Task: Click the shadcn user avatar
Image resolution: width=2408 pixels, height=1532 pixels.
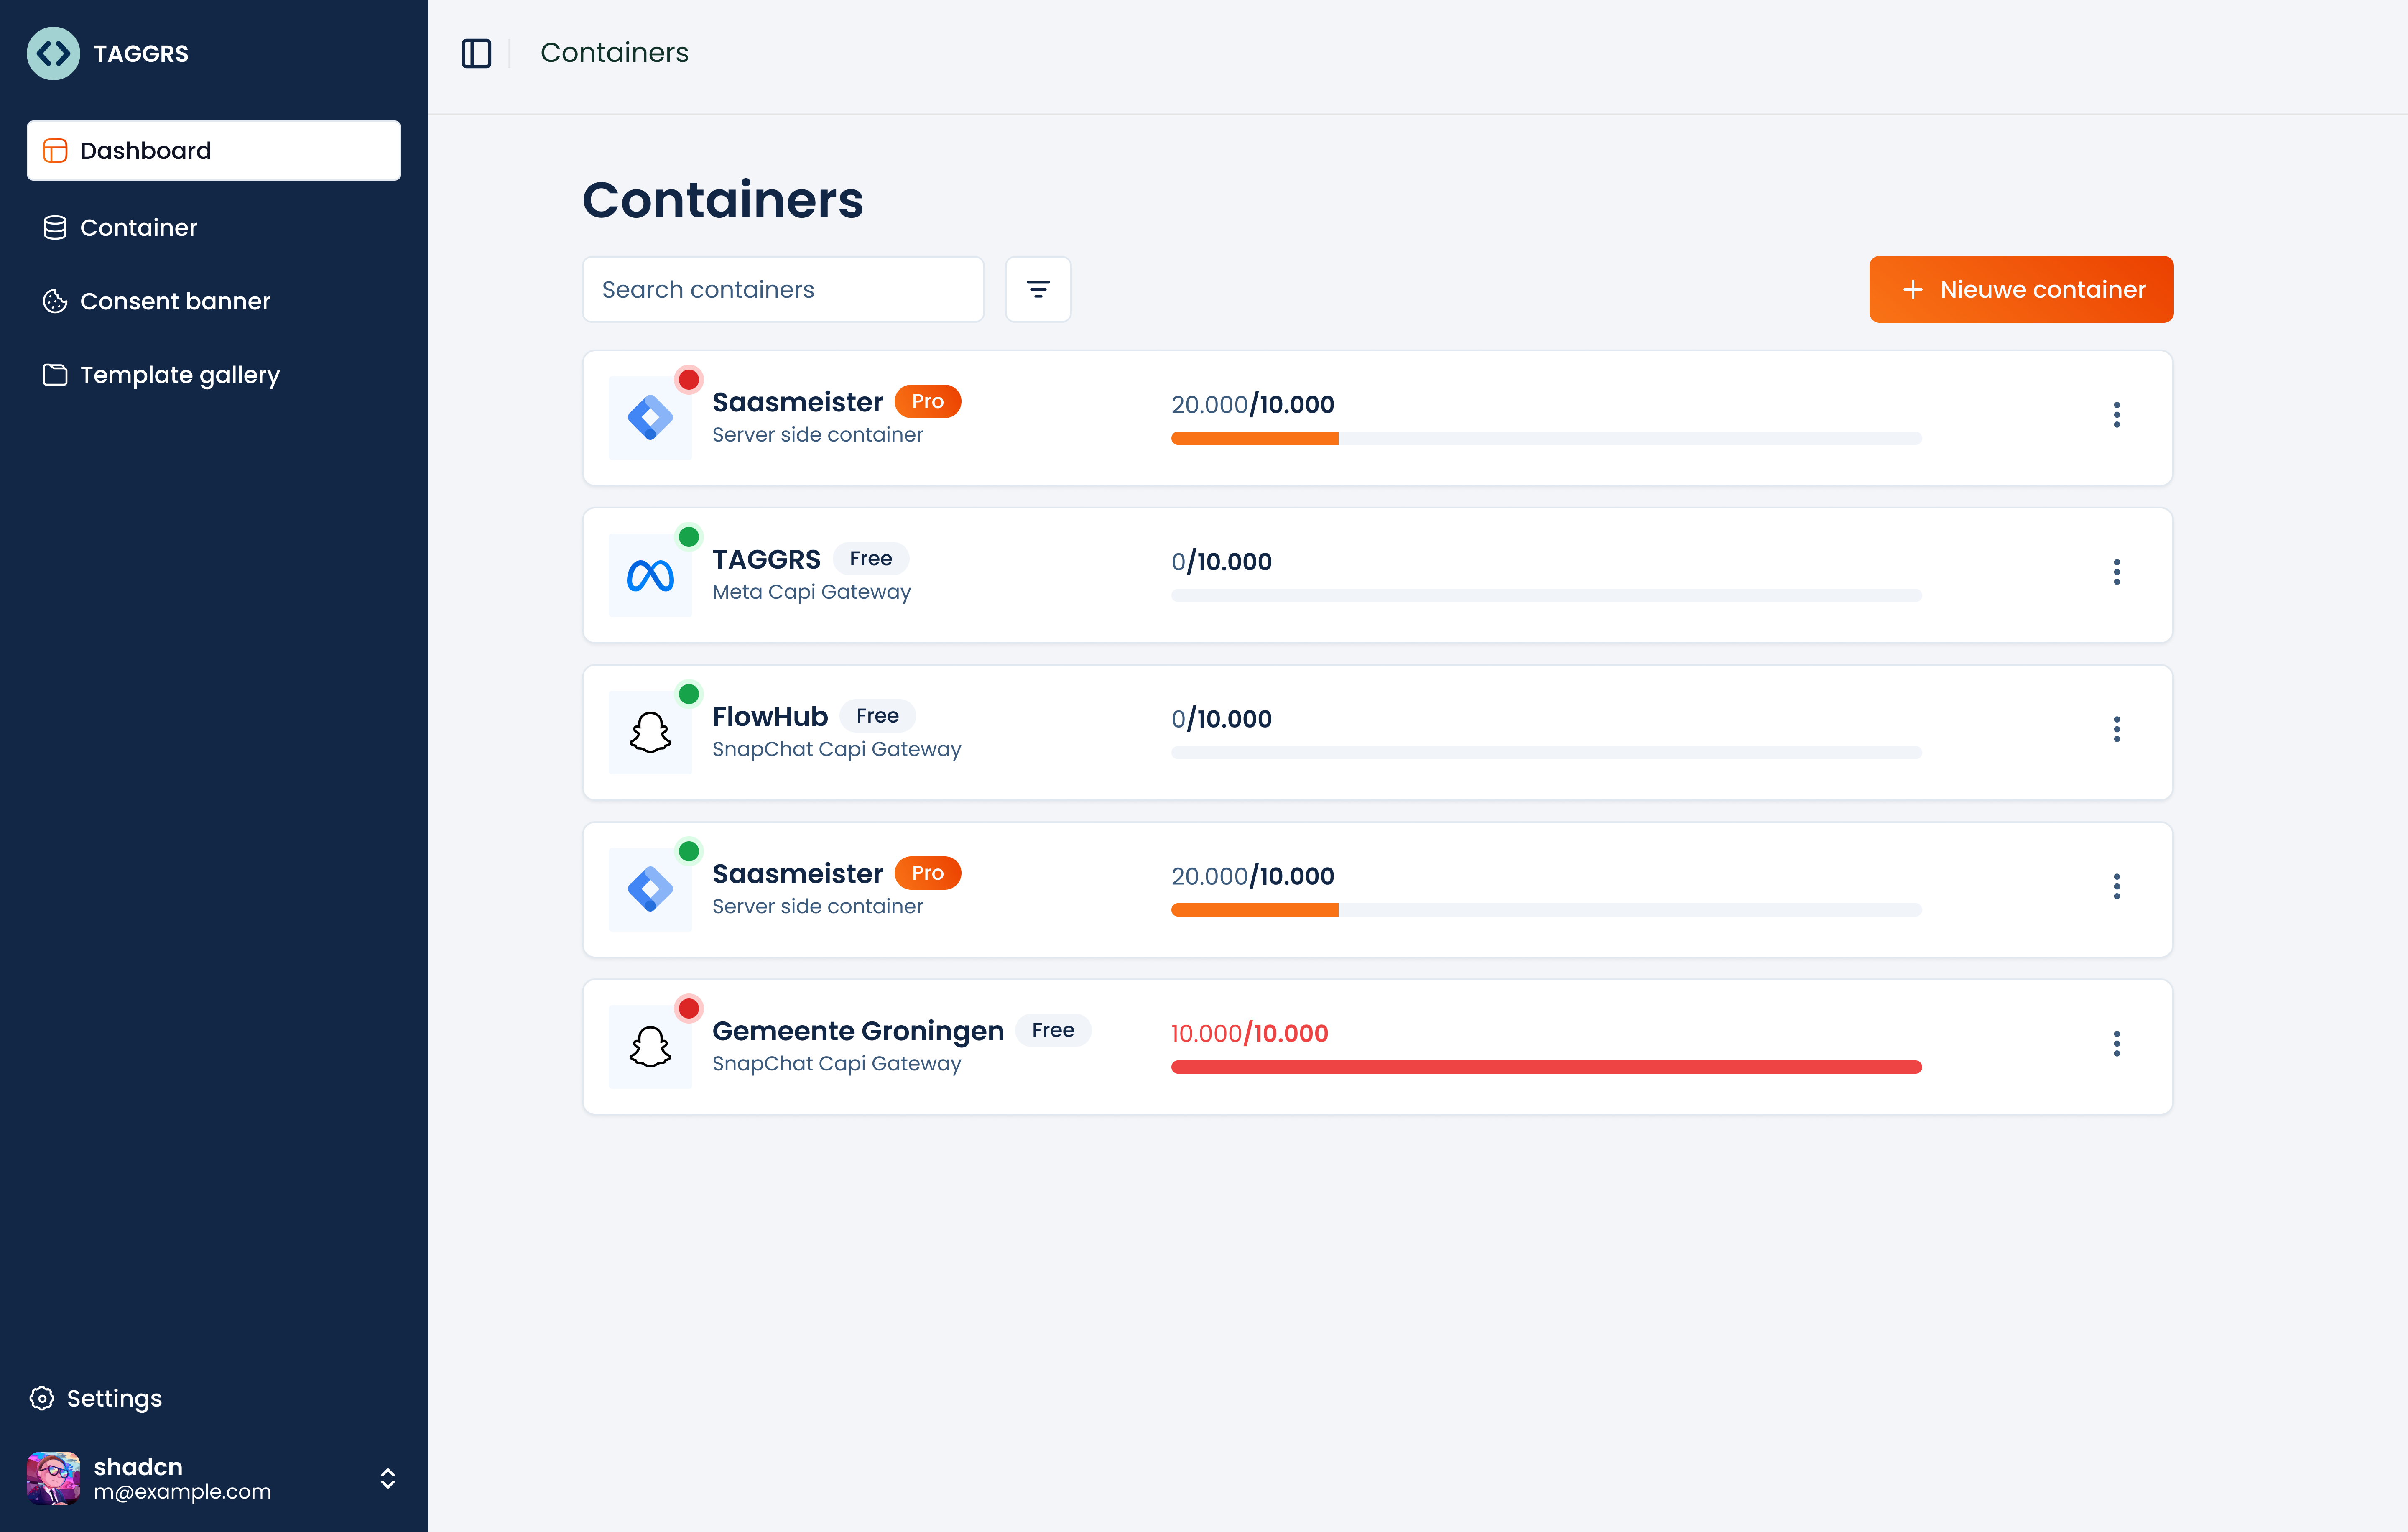Action: [x=53, y=1478]
